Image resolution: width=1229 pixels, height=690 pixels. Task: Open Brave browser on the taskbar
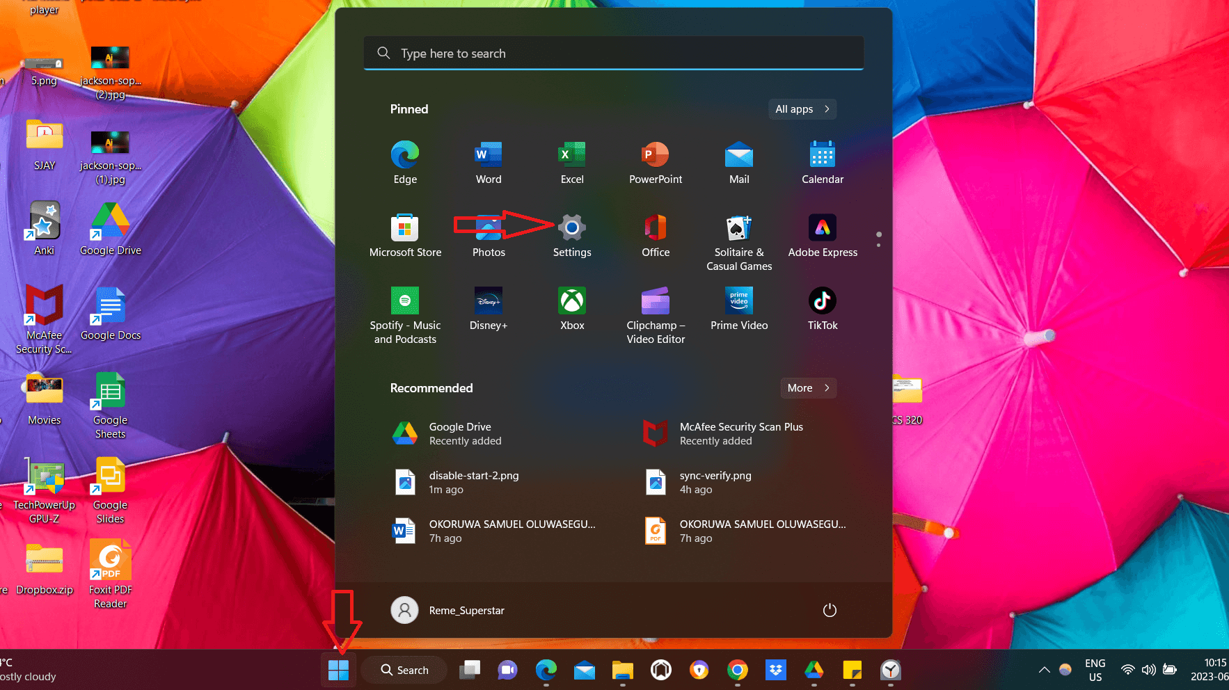(699, 670)
